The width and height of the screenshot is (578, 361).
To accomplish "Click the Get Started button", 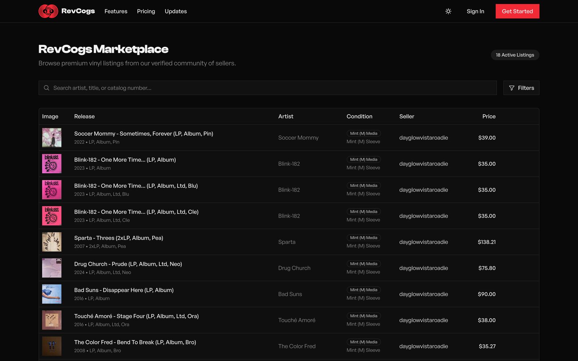I will (517, 11).
